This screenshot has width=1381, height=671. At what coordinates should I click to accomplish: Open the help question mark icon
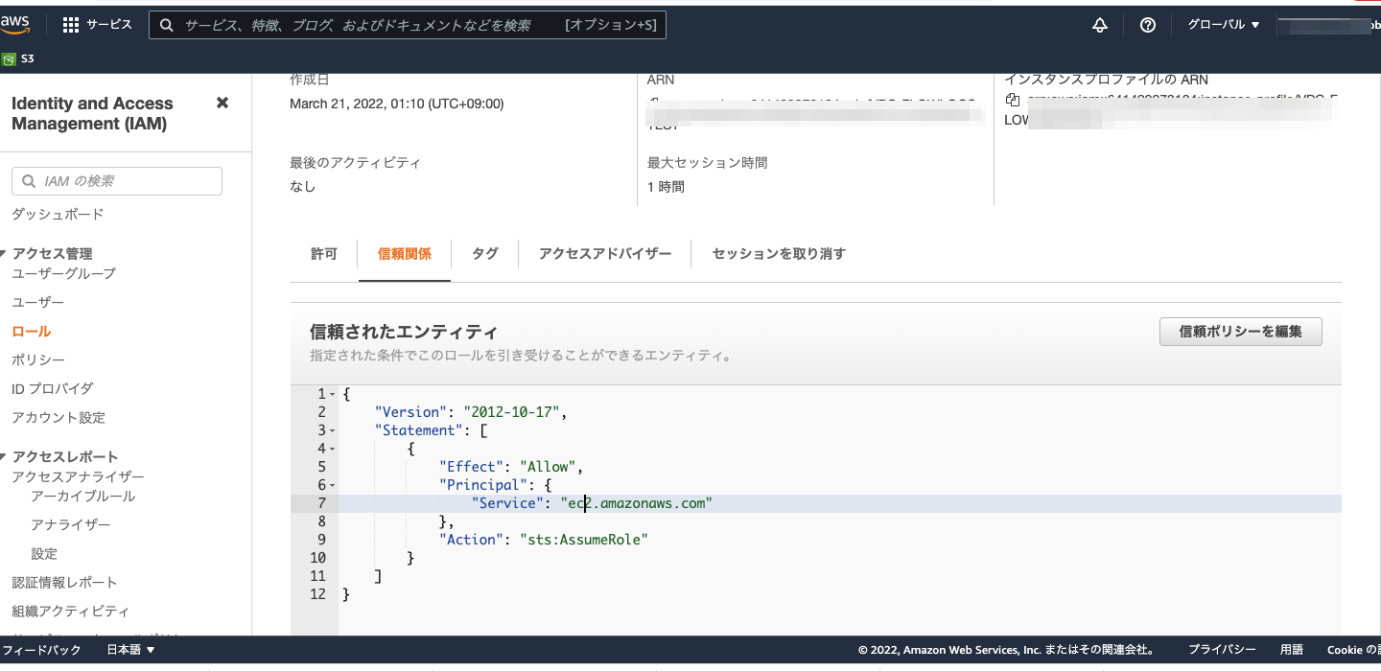tap(1148, 25)
